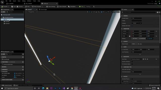Toggle the Scale lock icon
161x90 pixels.
pyautogui.click(x=130, y=36)
